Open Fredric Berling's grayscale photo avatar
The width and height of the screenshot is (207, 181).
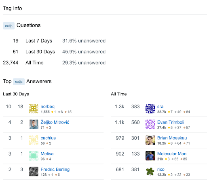coord(34,171)
